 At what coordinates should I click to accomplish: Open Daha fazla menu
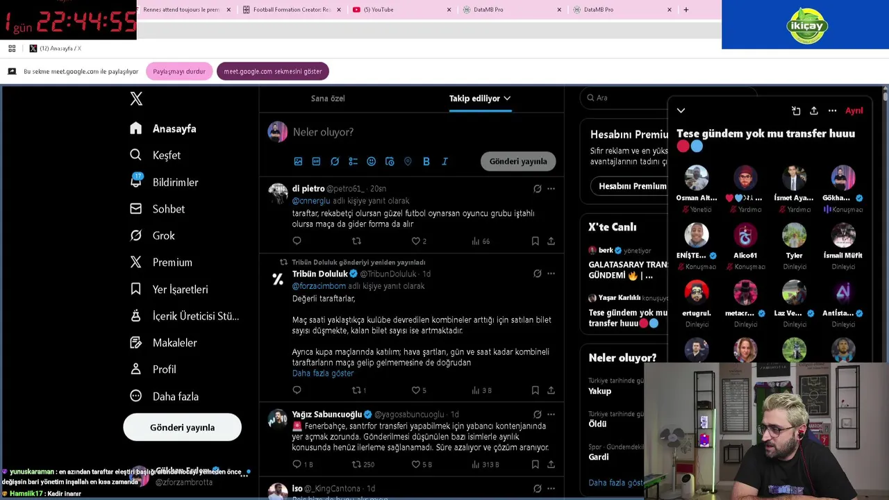click(x=164, y=396)
